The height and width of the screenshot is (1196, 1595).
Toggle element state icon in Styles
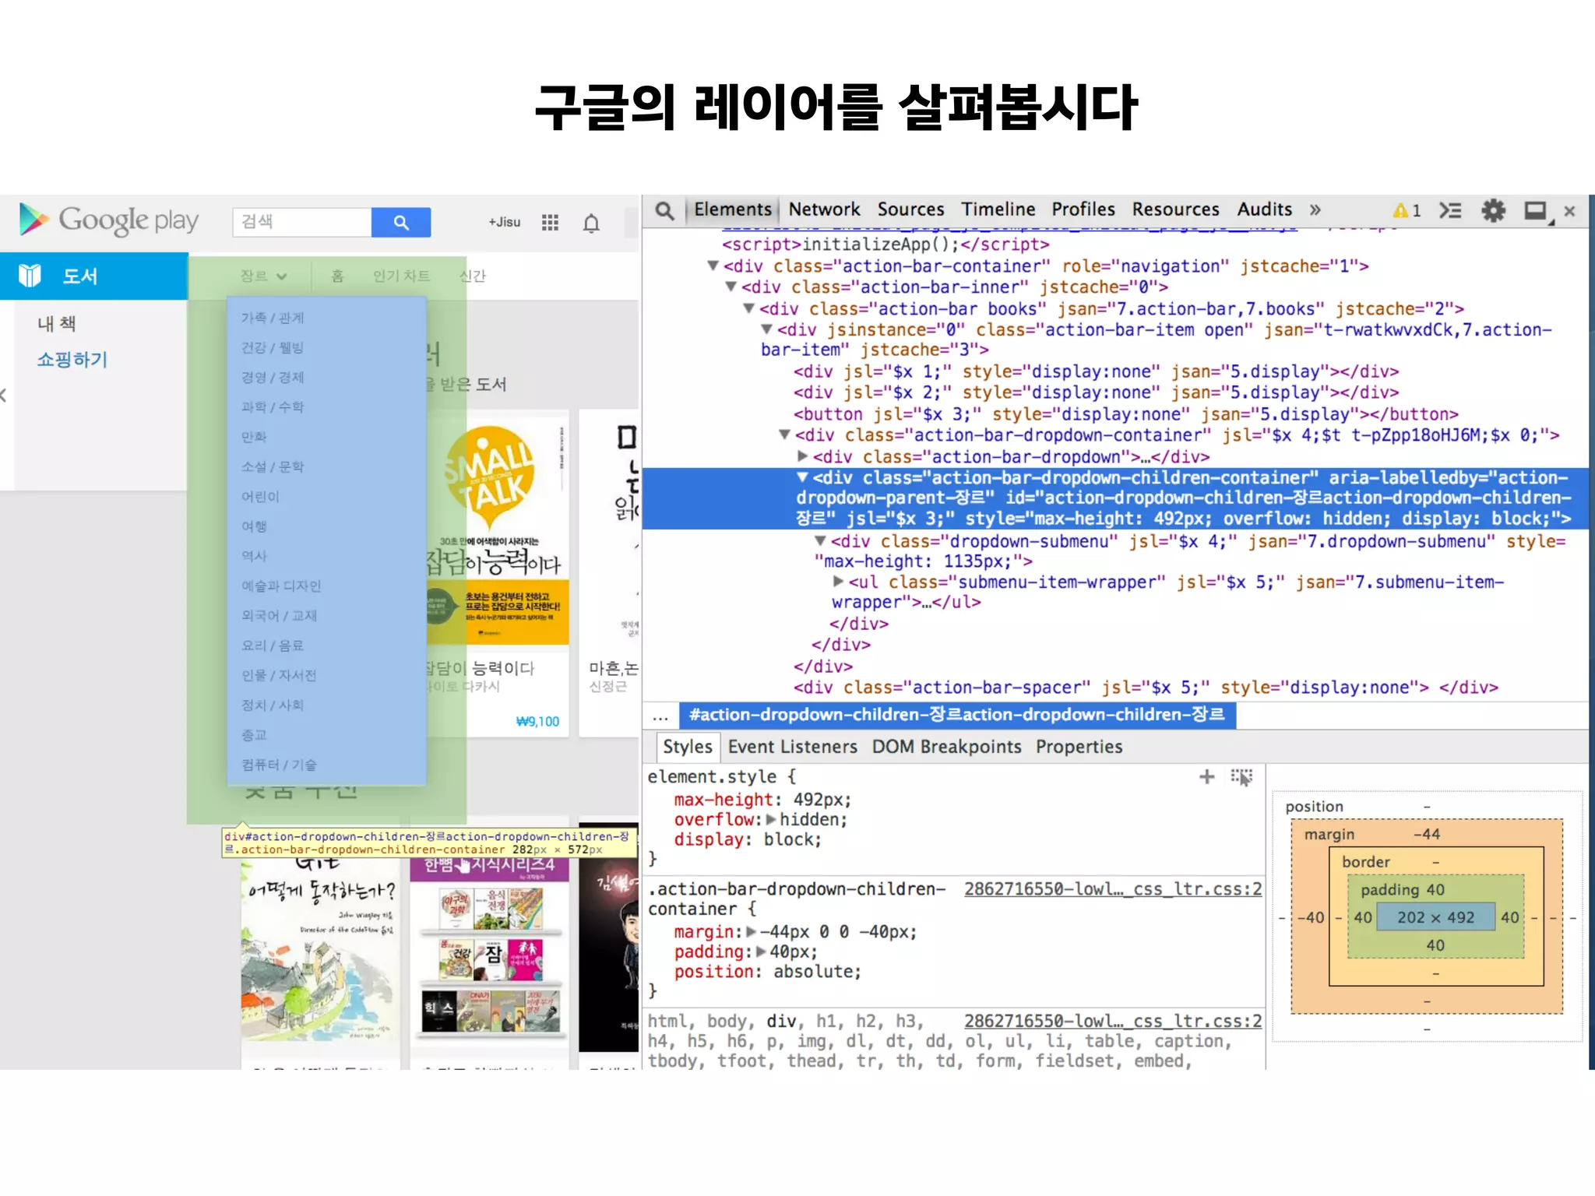coord(1241,776)
